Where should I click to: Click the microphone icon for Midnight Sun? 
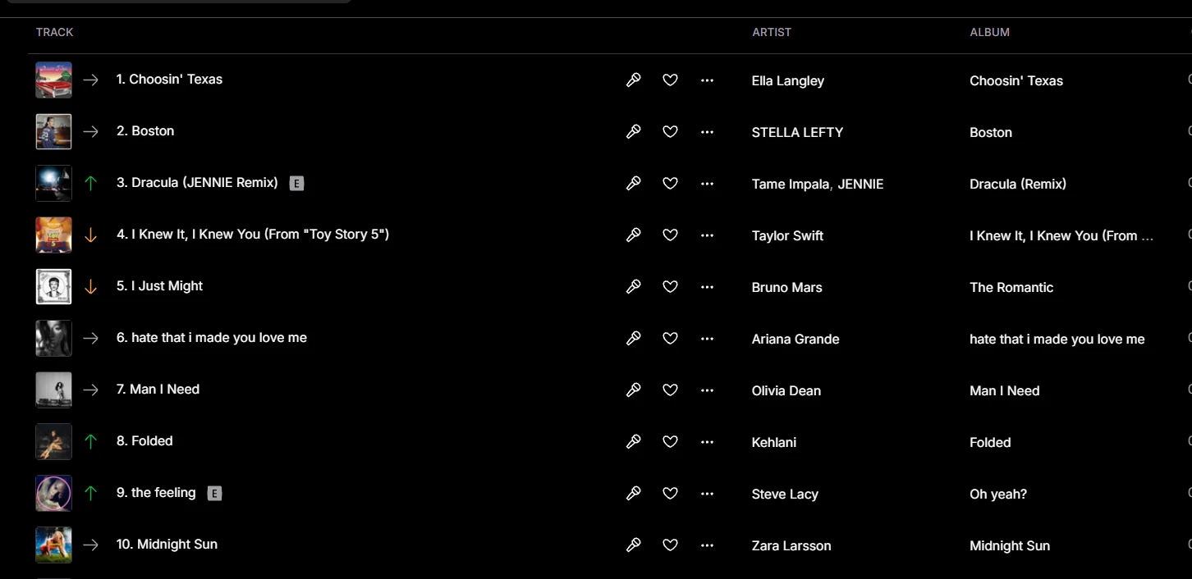[634, 545]
